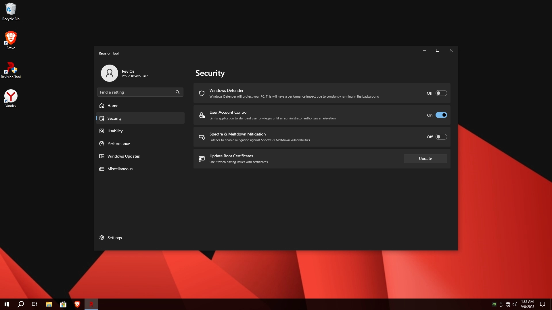Screen dimensions: 552x310
Task: Open Settings at sidebar bottom
Action: coord(114,238)
